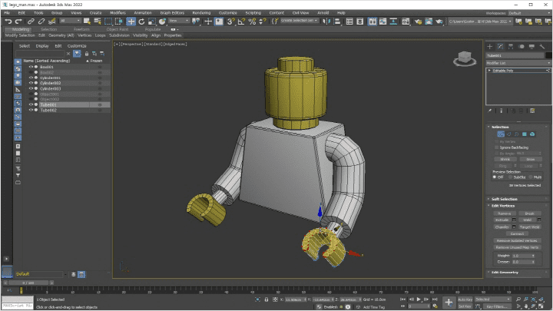This screenshot has width=553, height=311.
Task: Click the ViewCube in the viewport
Action: (x=465, y=58)
